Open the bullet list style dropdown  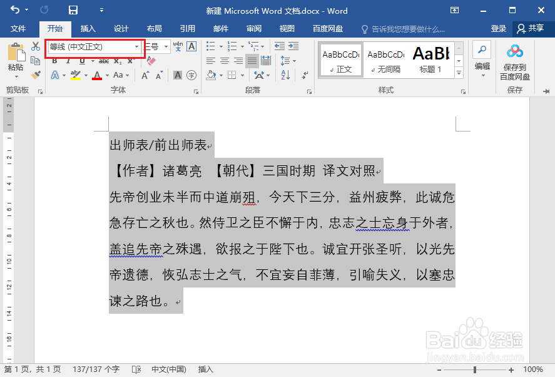(220, 46)
